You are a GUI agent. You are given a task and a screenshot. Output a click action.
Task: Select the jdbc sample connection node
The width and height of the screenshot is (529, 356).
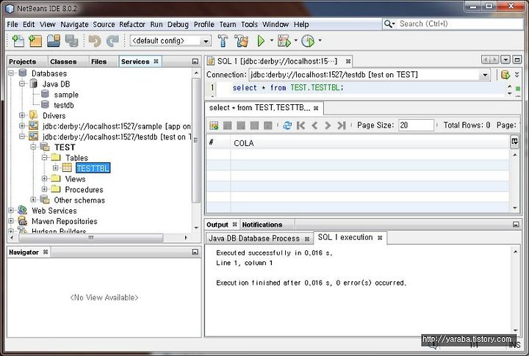(116, 126)
